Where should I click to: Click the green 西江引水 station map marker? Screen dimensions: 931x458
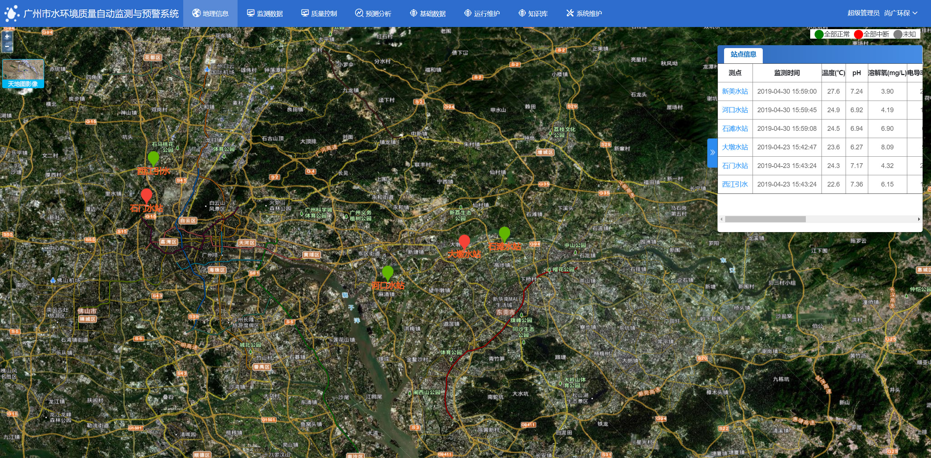(153, 158)
